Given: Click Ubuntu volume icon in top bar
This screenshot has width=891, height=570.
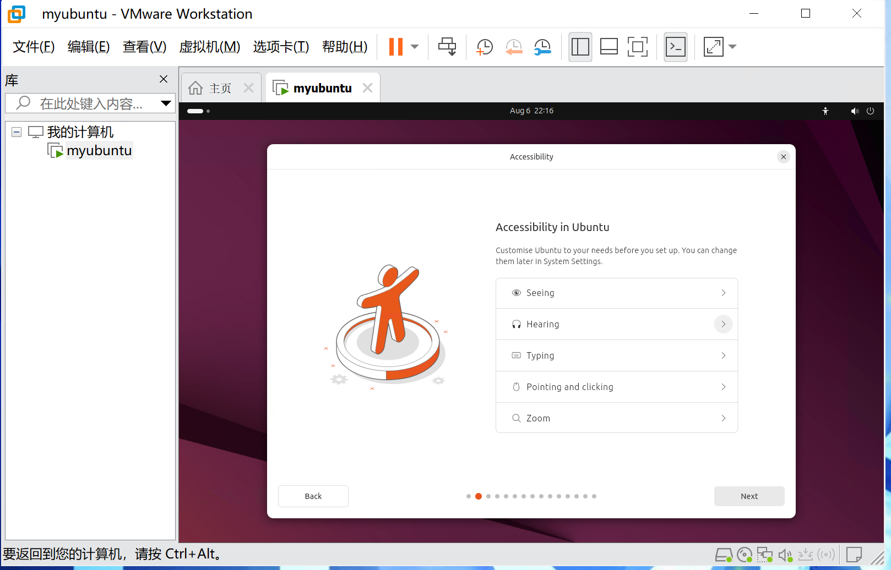Looking at the screenshot, I should [x=855, y=111].
